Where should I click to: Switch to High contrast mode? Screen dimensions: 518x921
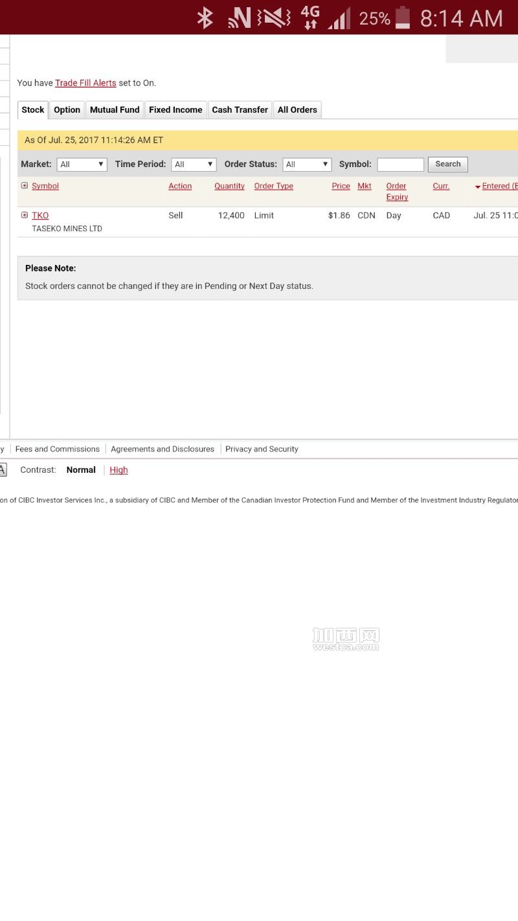(x=118, y=470)
